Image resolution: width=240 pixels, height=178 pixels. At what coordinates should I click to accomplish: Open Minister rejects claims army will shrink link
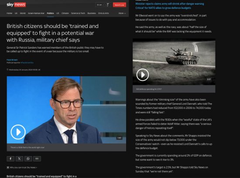click(170, 4)
